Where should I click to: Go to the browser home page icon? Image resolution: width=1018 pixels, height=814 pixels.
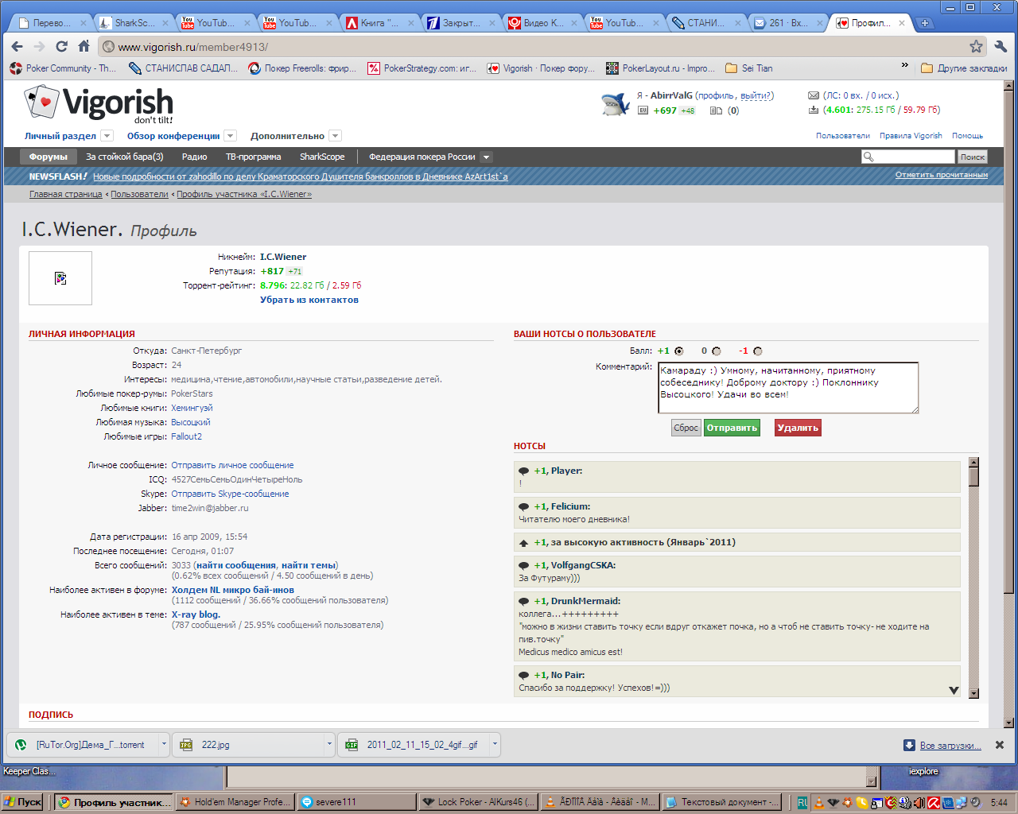tap(84, 47)
